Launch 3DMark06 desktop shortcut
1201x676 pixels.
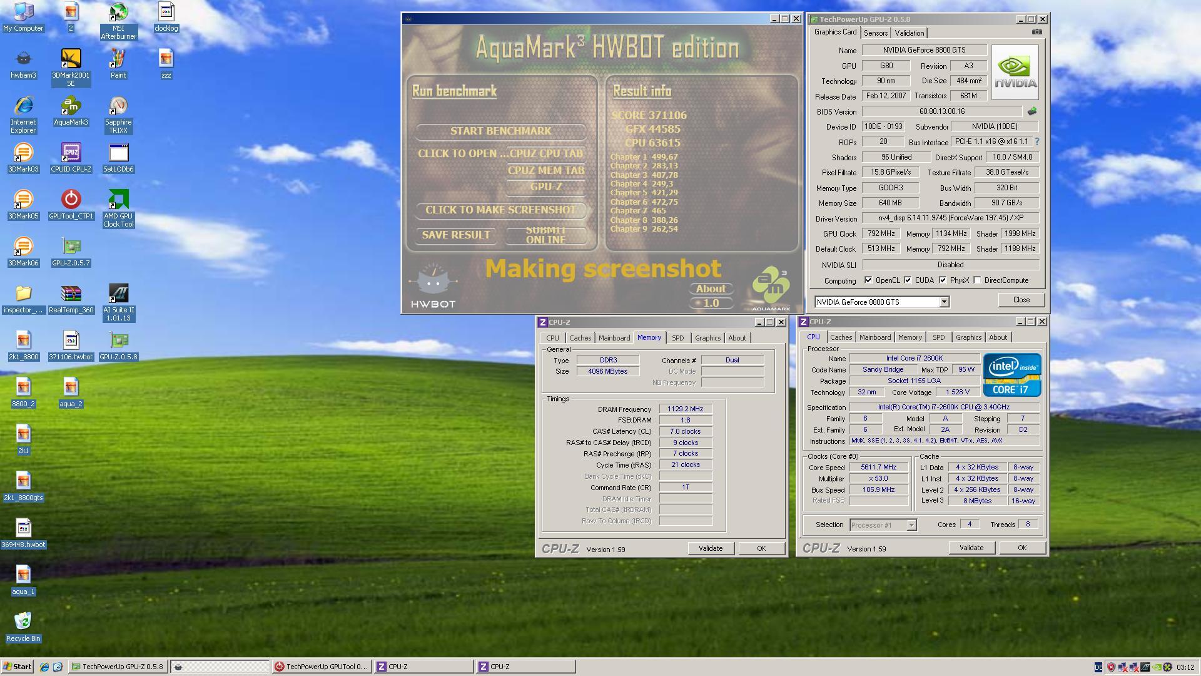23,252
